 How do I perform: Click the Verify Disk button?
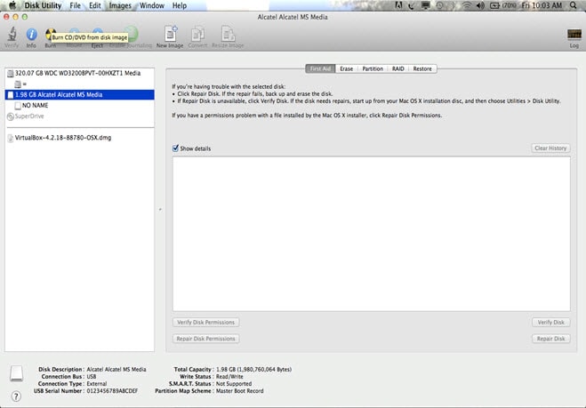[x=550, y=322]
